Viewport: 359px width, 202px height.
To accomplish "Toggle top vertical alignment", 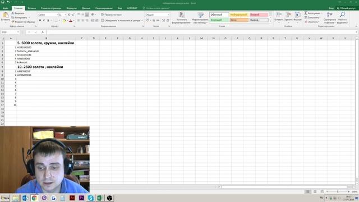I will tap(79, 15).
